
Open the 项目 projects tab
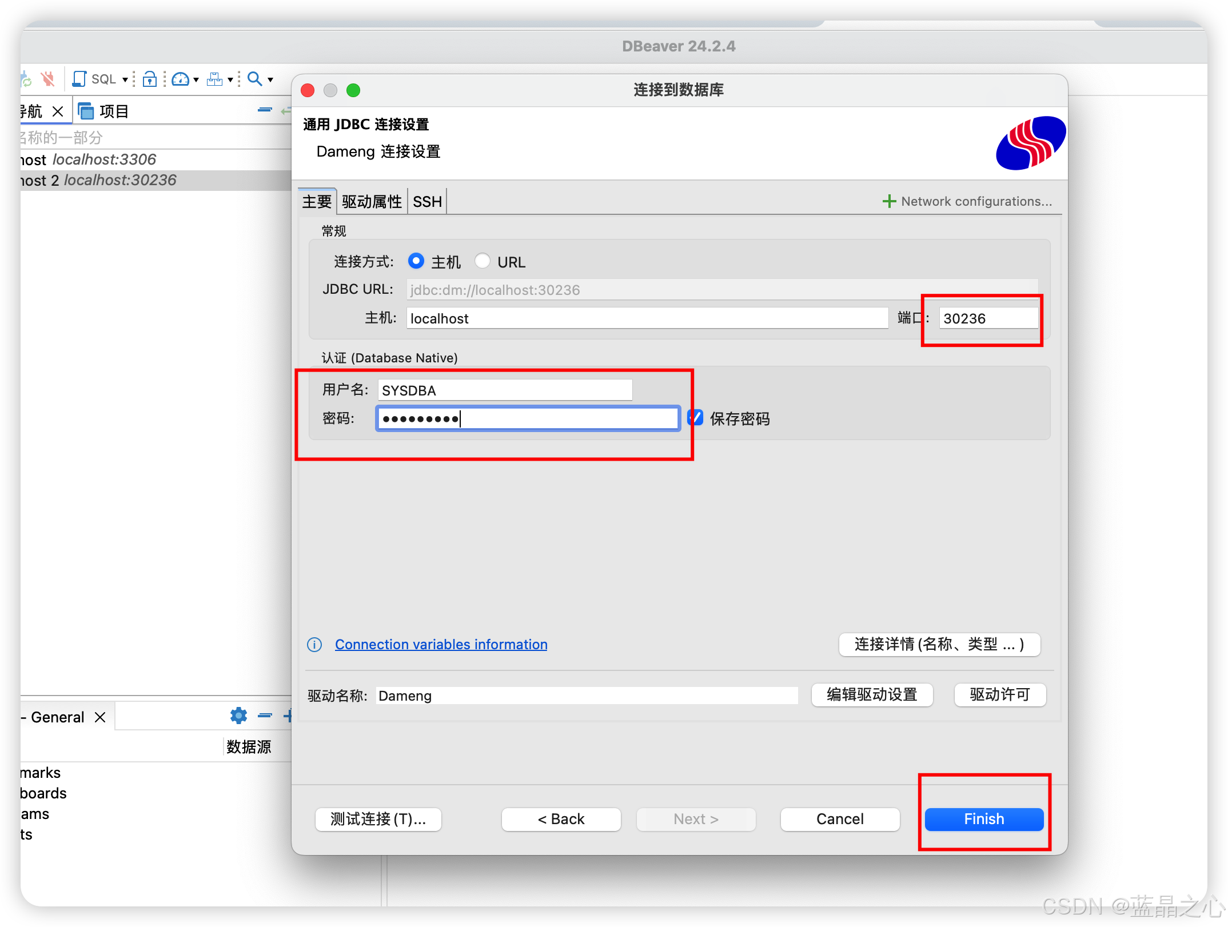click(x=103, y=111)
